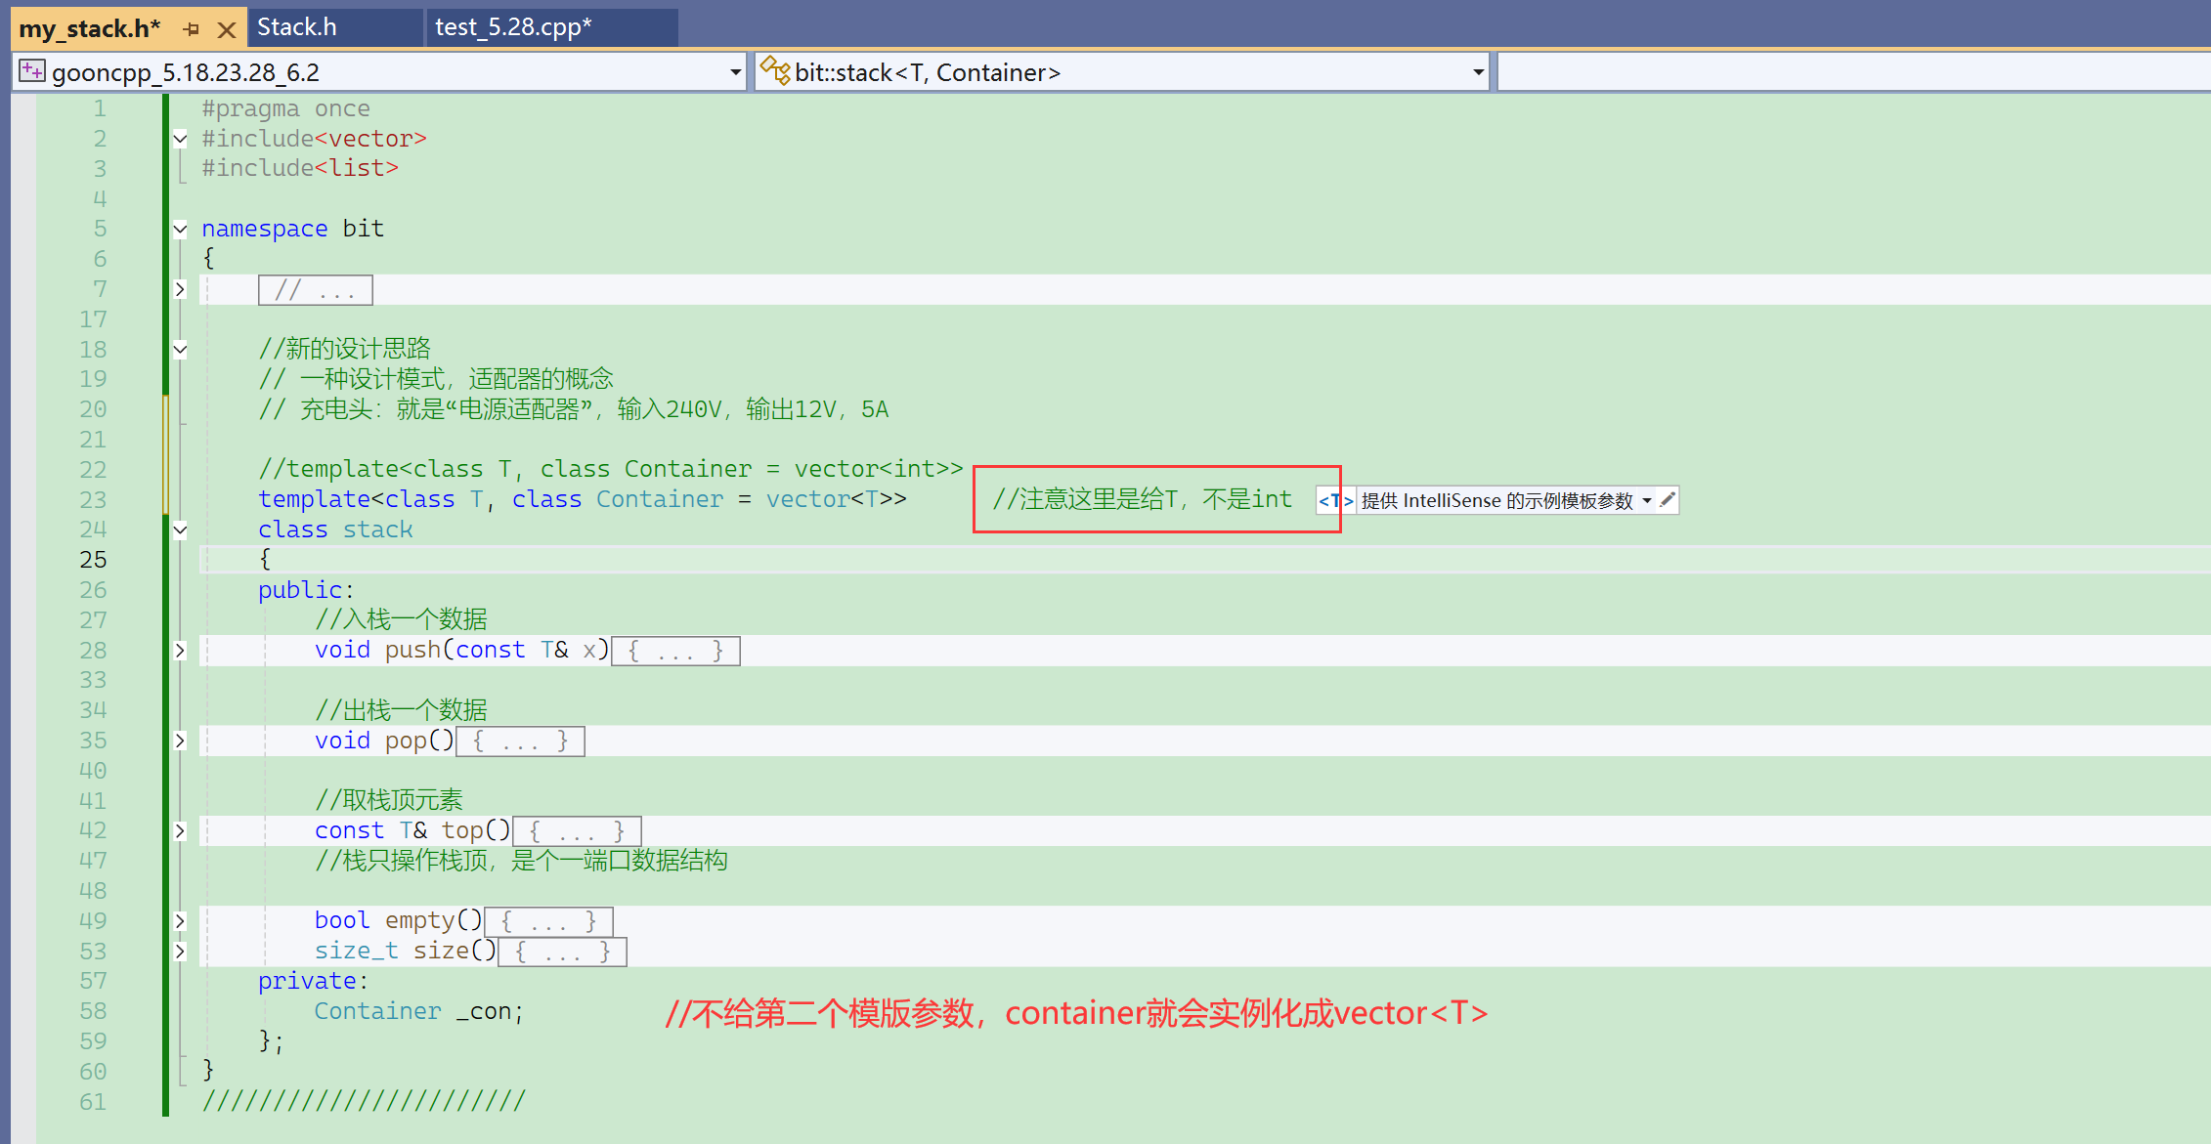Click the pencil edit icon in IntelliSense bar
2211x1144 pixels.
[x=1668, y=500]
